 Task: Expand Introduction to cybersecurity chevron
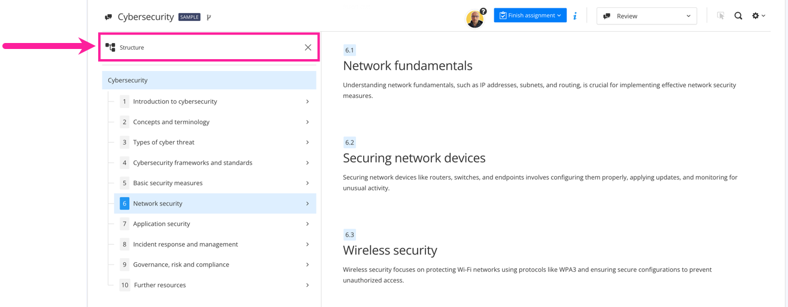coord(308,102)
